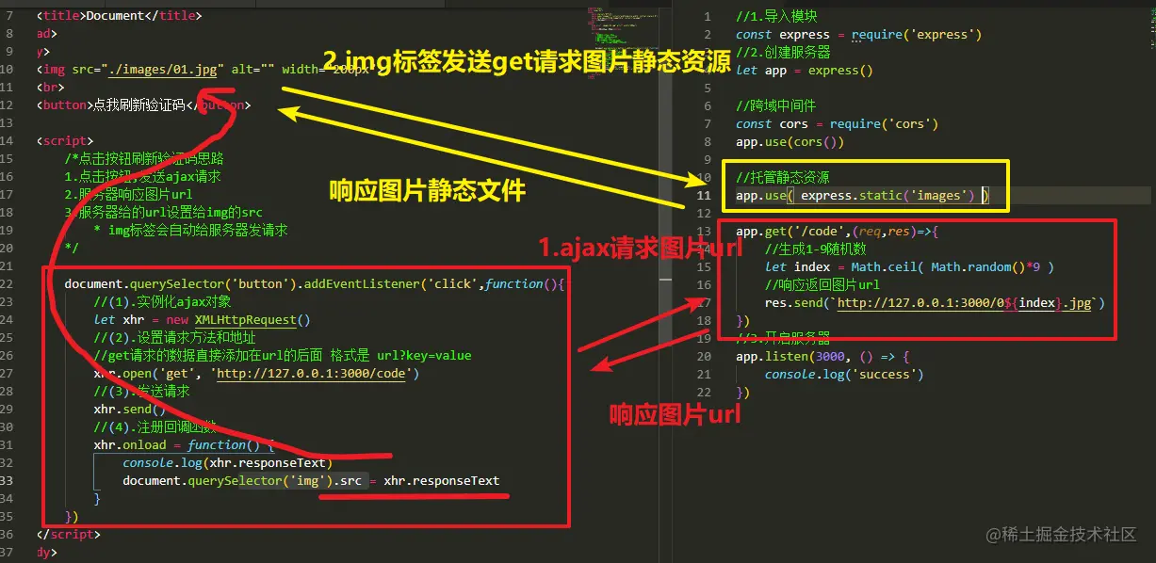Screen dimensions: 1156x563
Task: Click the <button>点我刷新验证码 line
Action: point(144,105)
